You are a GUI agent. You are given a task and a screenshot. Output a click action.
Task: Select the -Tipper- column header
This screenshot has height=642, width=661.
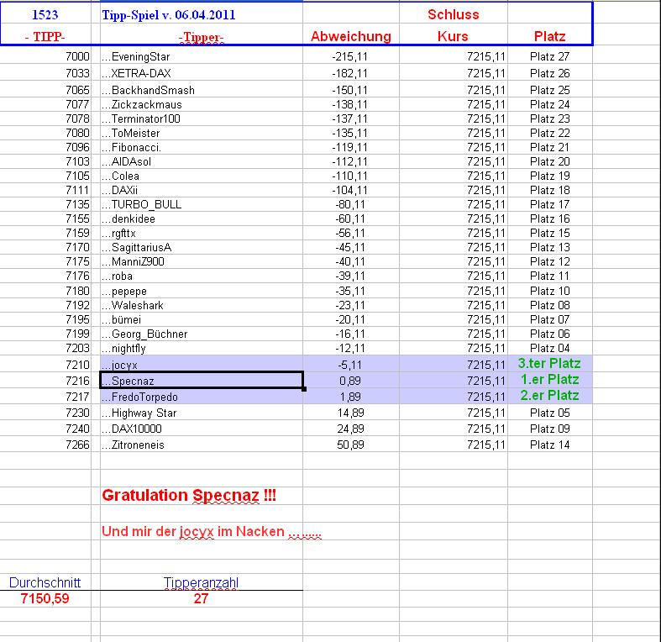pos(201,36)
